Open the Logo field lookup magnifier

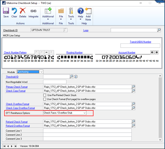tap(159, 30)
